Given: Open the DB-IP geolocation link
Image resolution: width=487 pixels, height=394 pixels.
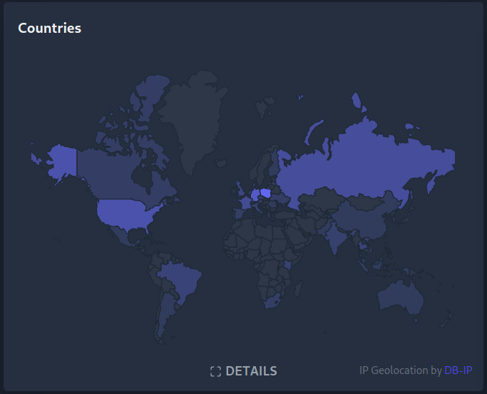Looking at the screenshot, I should 458,370.
